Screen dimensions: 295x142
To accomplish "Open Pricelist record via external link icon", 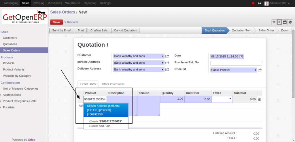I will (260, 70).
